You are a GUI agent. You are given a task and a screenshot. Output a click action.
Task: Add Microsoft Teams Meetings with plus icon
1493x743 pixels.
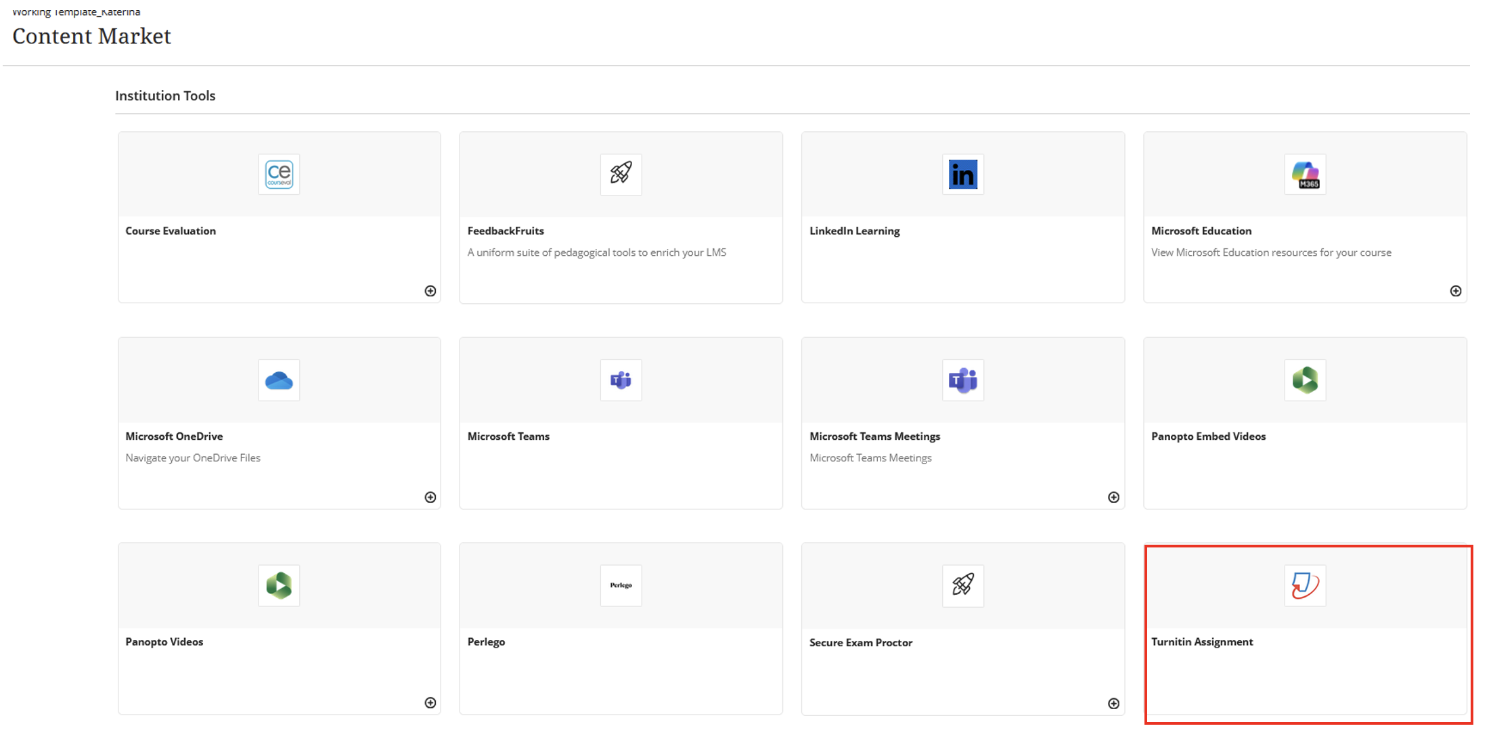(1114, 497)
